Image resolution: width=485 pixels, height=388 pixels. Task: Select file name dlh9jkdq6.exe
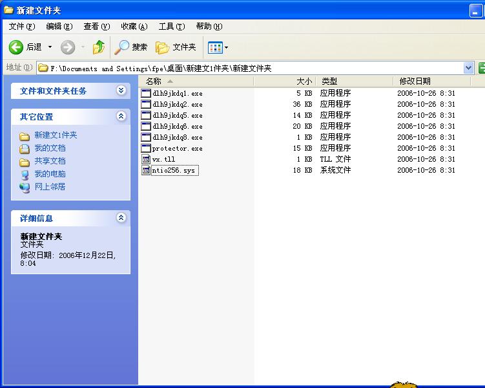pos(177,126)
